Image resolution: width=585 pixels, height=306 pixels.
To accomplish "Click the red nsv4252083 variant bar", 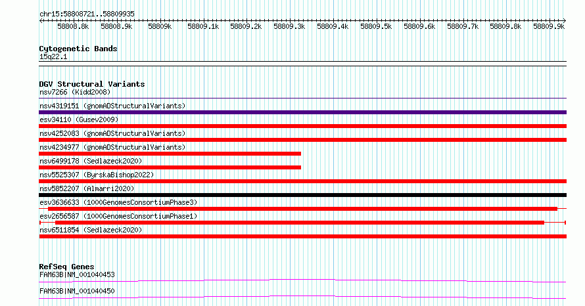I will (x=302, y=140).
